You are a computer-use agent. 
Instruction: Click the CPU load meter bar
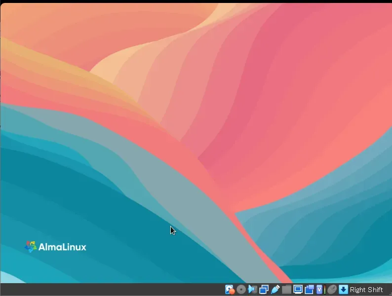click(x=325, y=290)
